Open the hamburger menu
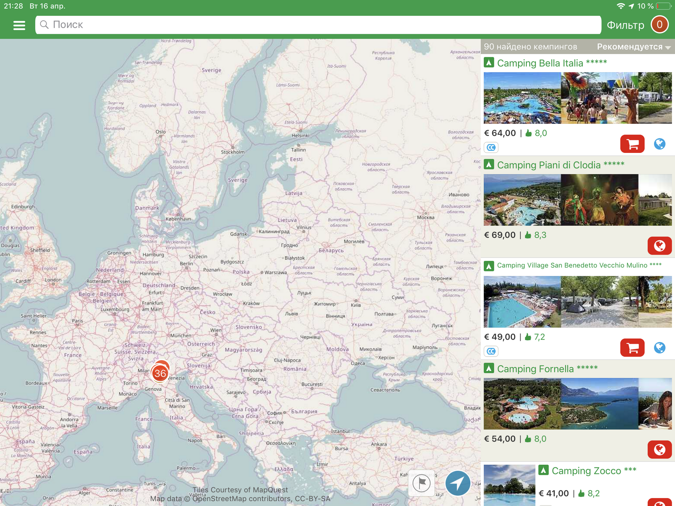 point(19,25)
